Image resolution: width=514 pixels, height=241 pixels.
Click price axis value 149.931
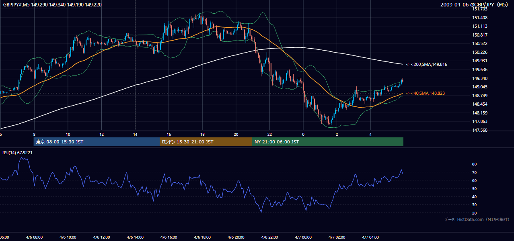480,61
